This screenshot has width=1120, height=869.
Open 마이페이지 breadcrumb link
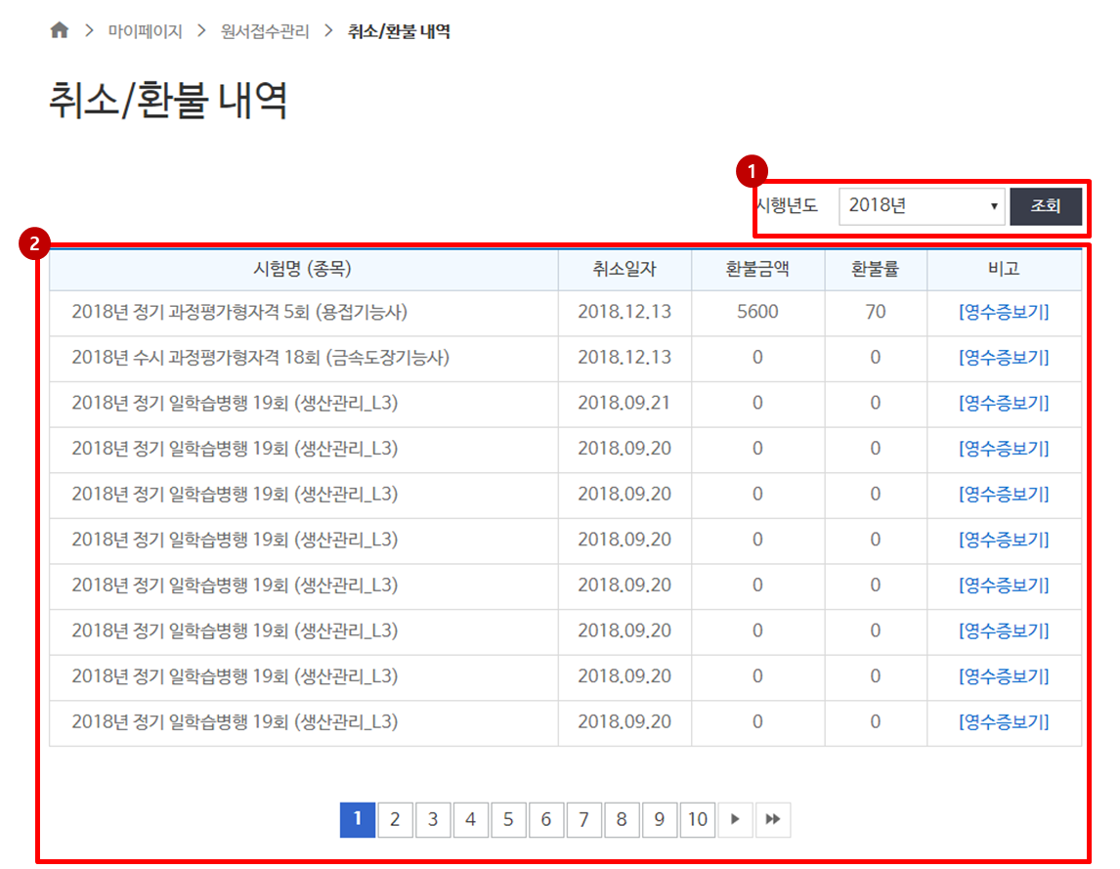pos(145,31)
